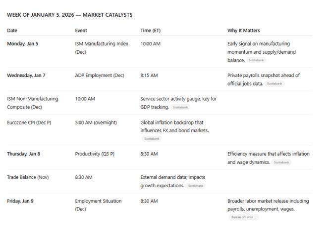Screen dimensions: 330x235
Task: Open Scotiabank source under global inflation backdrop
Action: (151, 139)
